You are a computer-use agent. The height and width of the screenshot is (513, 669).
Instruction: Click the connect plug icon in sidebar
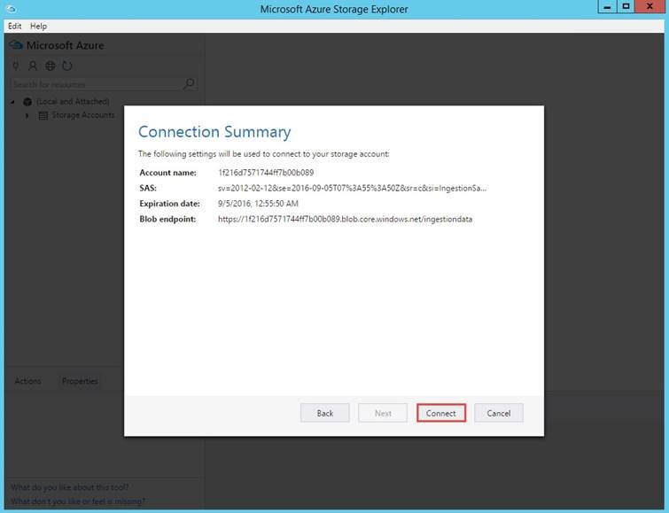click(x=16, y=66)
